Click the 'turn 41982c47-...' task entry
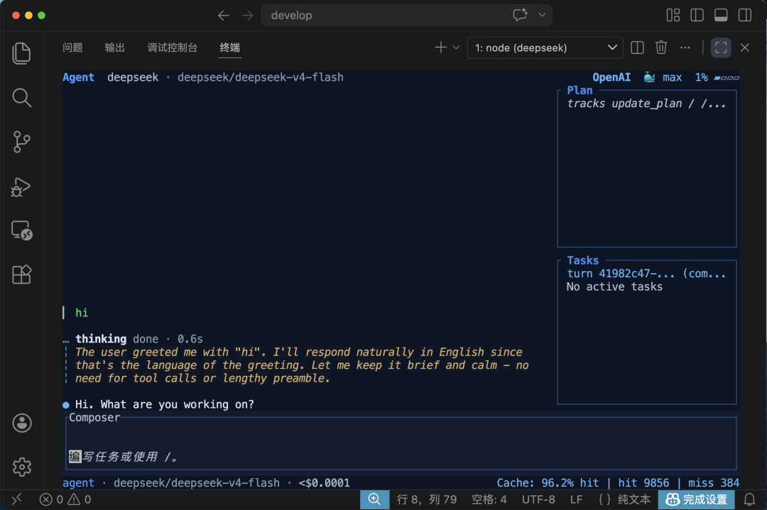 point(646,274)
